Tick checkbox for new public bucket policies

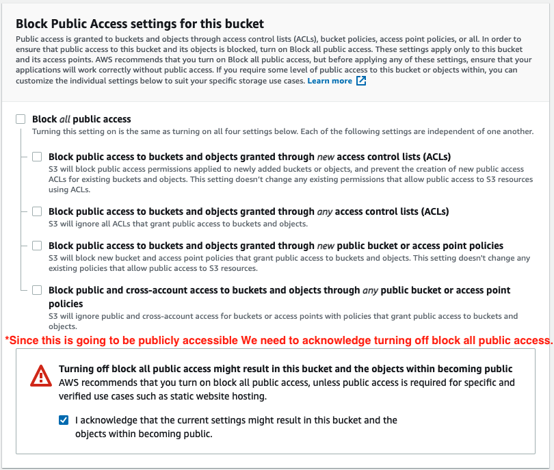click(37, 246)
